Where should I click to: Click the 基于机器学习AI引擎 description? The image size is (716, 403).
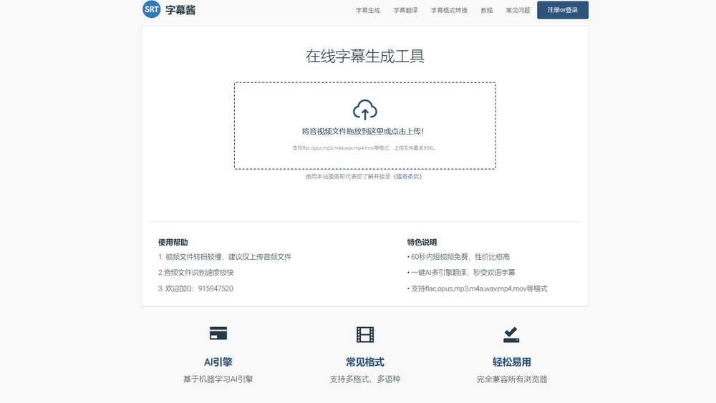pyautogui.click(x=218, y=379)
